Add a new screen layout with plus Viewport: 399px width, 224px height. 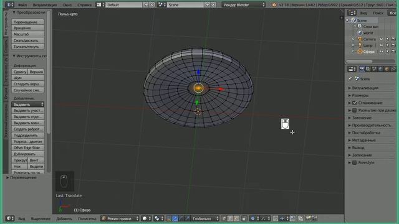146,5
